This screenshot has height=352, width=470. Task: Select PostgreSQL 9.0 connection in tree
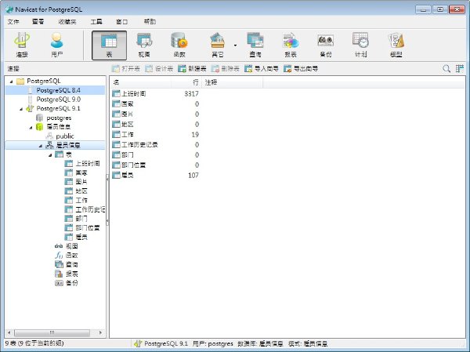(x=58, y=100)
